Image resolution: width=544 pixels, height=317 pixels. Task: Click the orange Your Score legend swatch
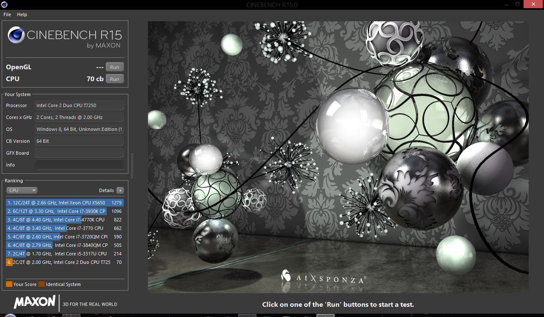coord(9,284)
